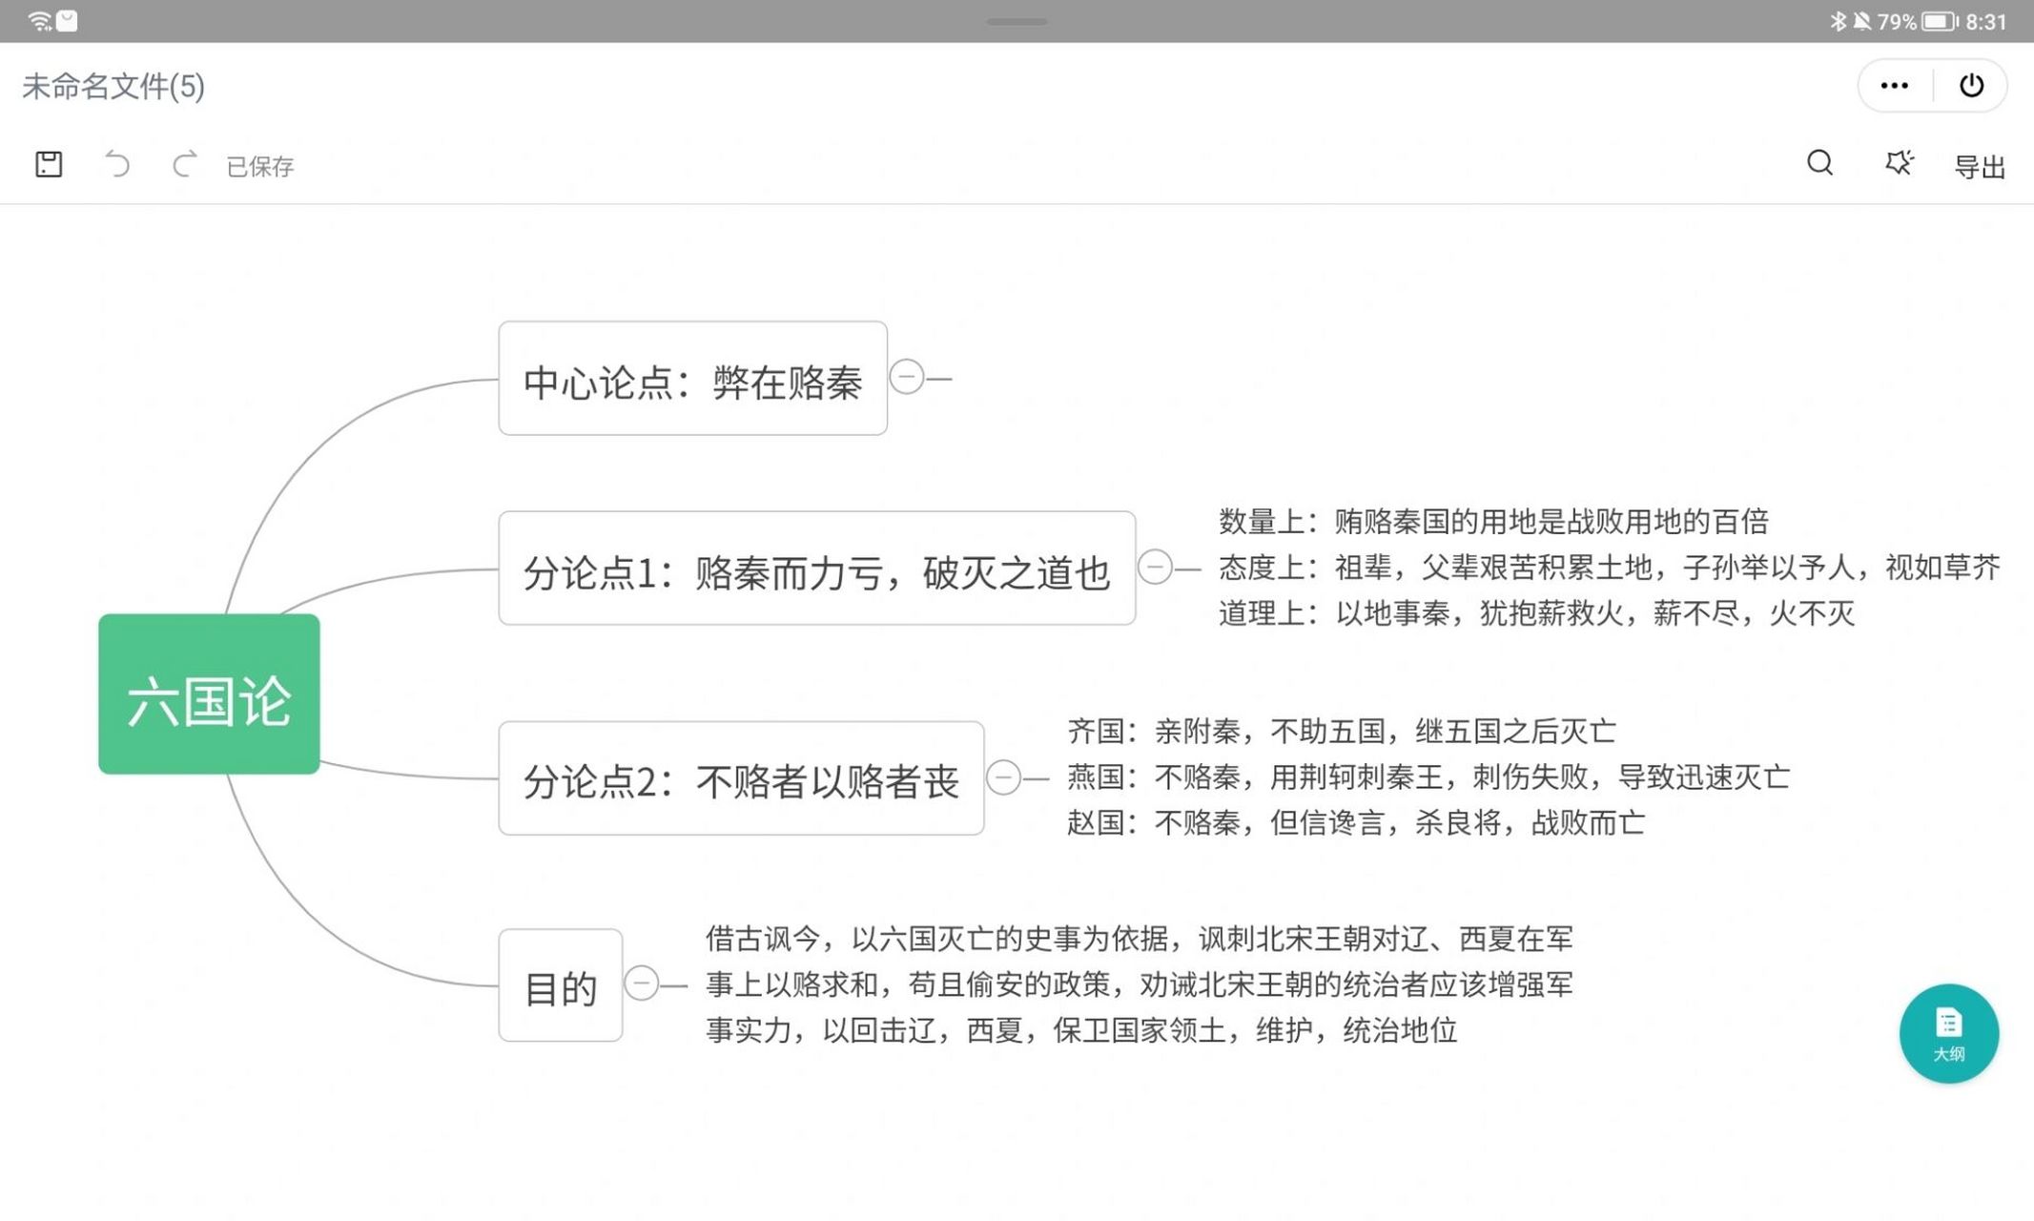Open the 大纲 outline view button
This screenshot has height=1221, width=2034.
click(x=1949, y=1033)
